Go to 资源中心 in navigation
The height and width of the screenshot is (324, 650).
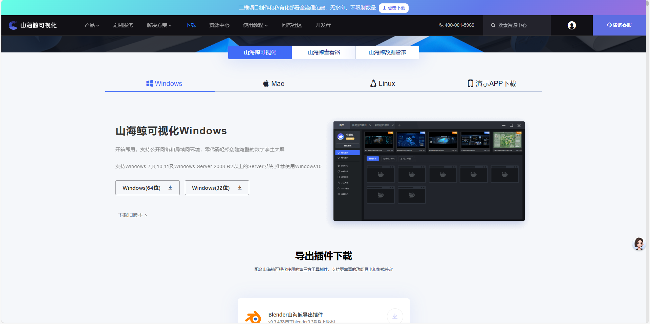219,25
